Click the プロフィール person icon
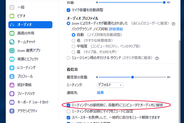Image resolution: width=184 pixels, height=123 pixels. pyautogui.click(x=12, y=76)
